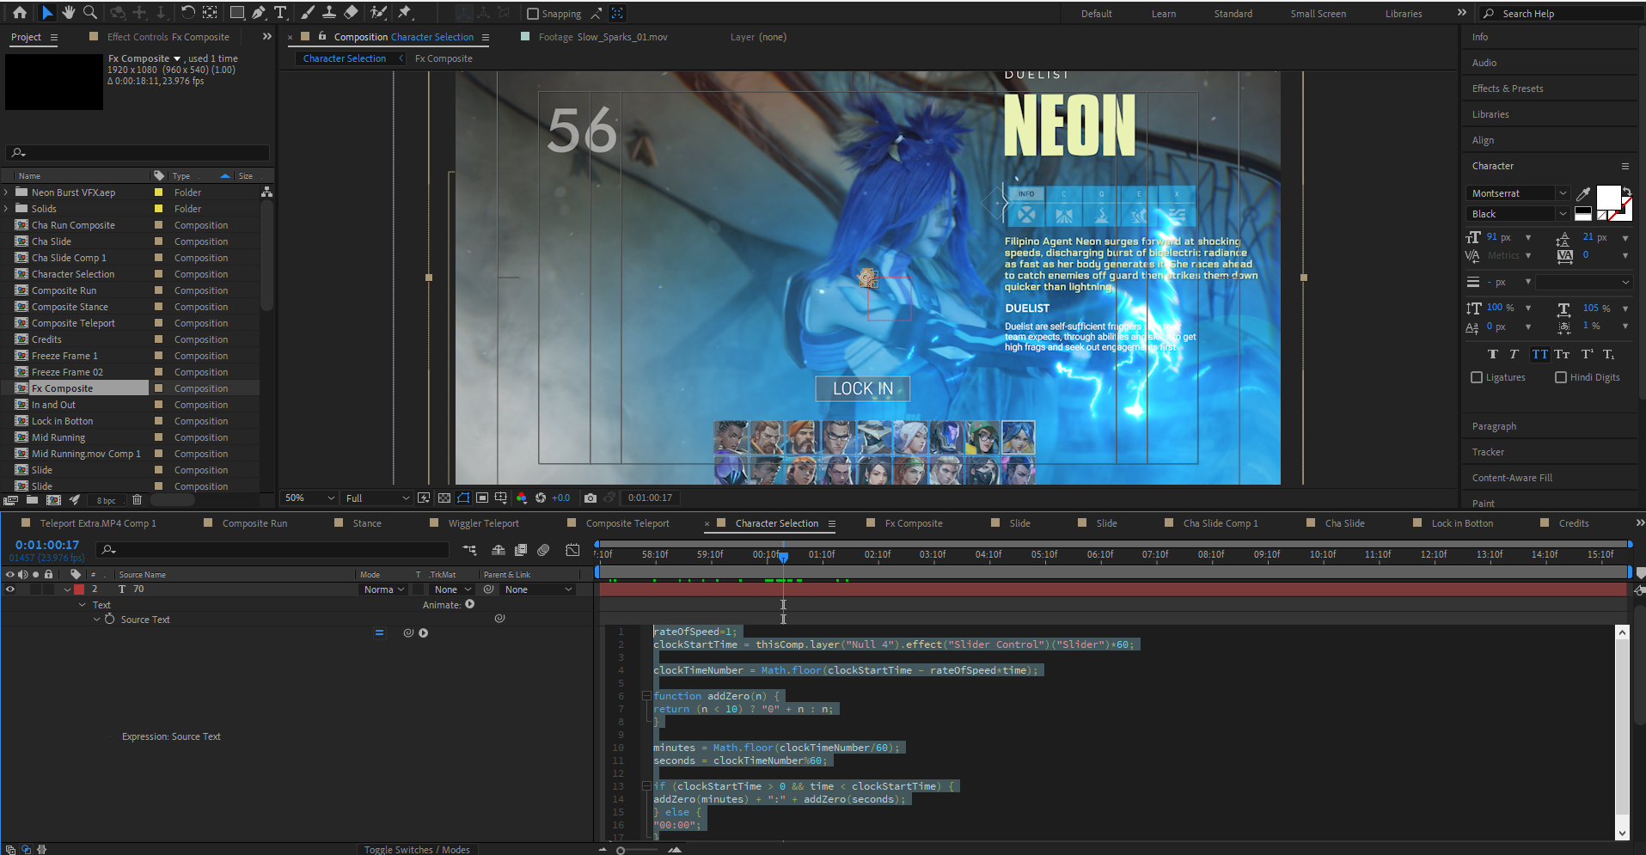Toggle All Caps TT button
This screenshot has width=1646, height=855.
point(1539,354)
